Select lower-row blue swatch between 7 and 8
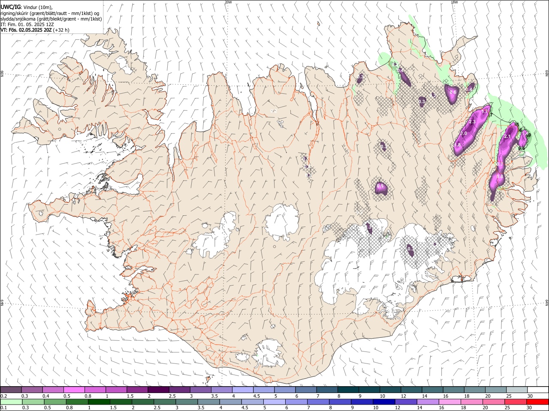The height and width of the screenshot is (411, 549). click(x=318, y=402)
